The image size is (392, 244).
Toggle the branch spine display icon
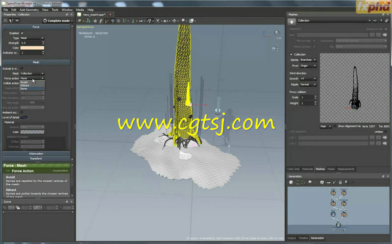107,21
